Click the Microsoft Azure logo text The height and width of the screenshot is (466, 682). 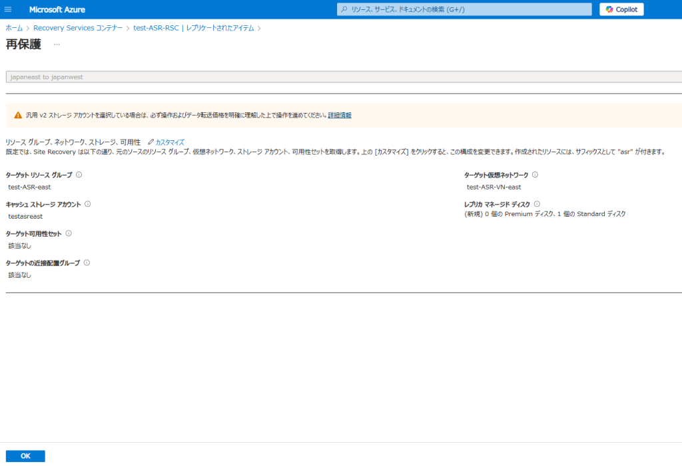(57, 9)
